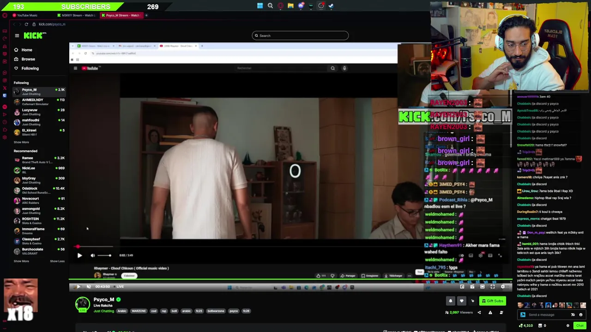The image size is (591, 332).
Task: Open the Windows Start menu
Action: (260, 6)
